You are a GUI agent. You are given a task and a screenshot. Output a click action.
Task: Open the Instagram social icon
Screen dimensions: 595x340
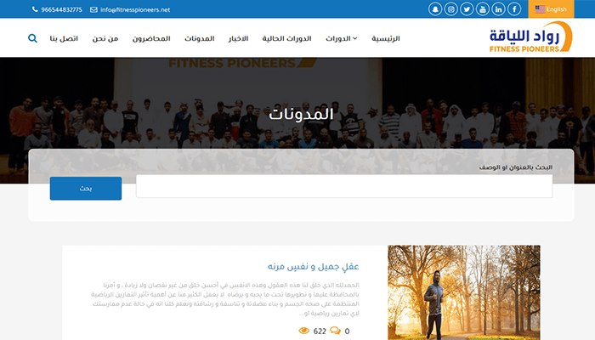tap(450, 9)
